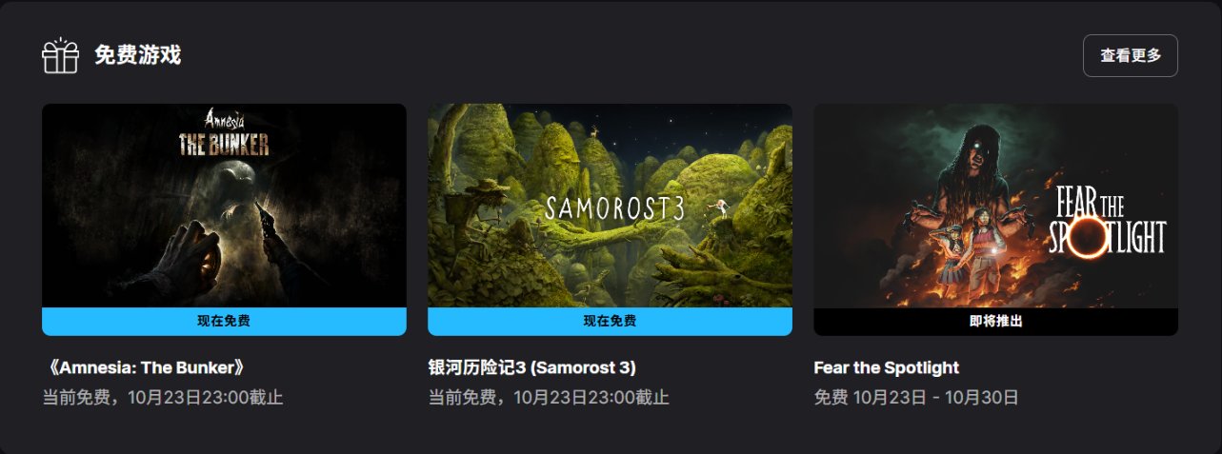
Task: Click the gift box icon beside 免费游戏
Action: point(60,55)
